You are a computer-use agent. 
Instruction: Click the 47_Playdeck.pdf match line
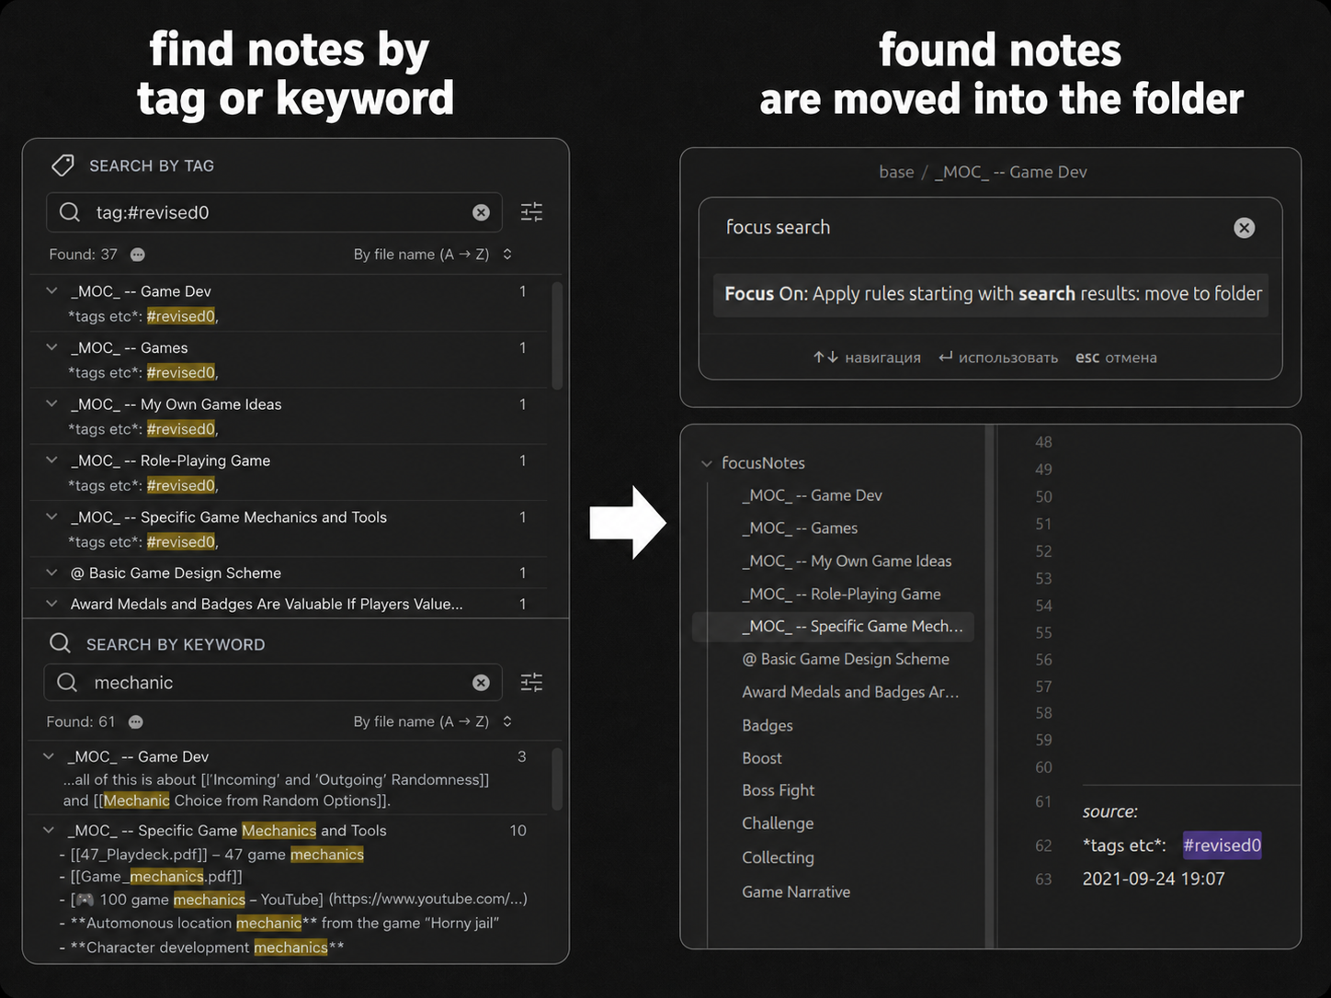pos(211,855)
